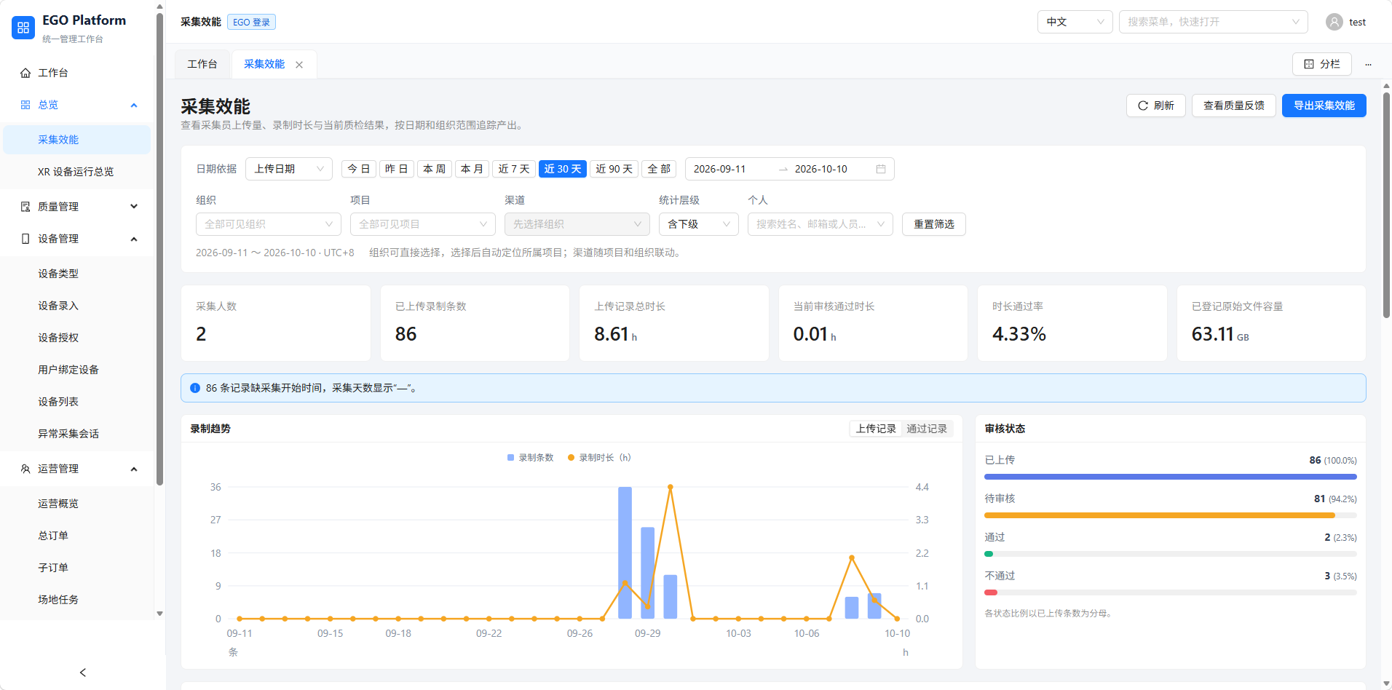The width and height of the screenshot is (1392, 690).
Task: Click the 待审核 progress bar
Action: (1171, 515)
